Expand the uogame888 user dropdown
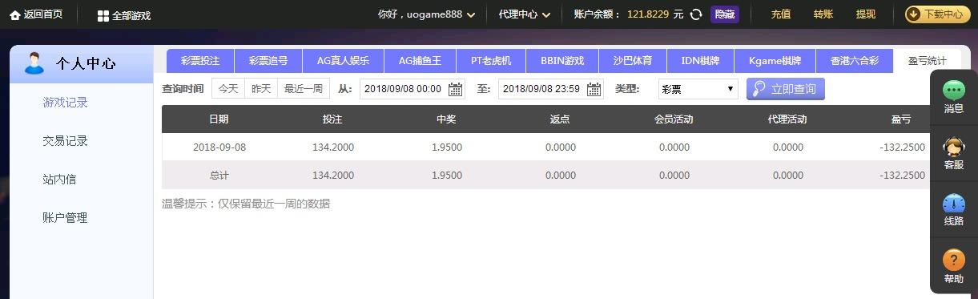The image size is (978, 299). [470, 14]
